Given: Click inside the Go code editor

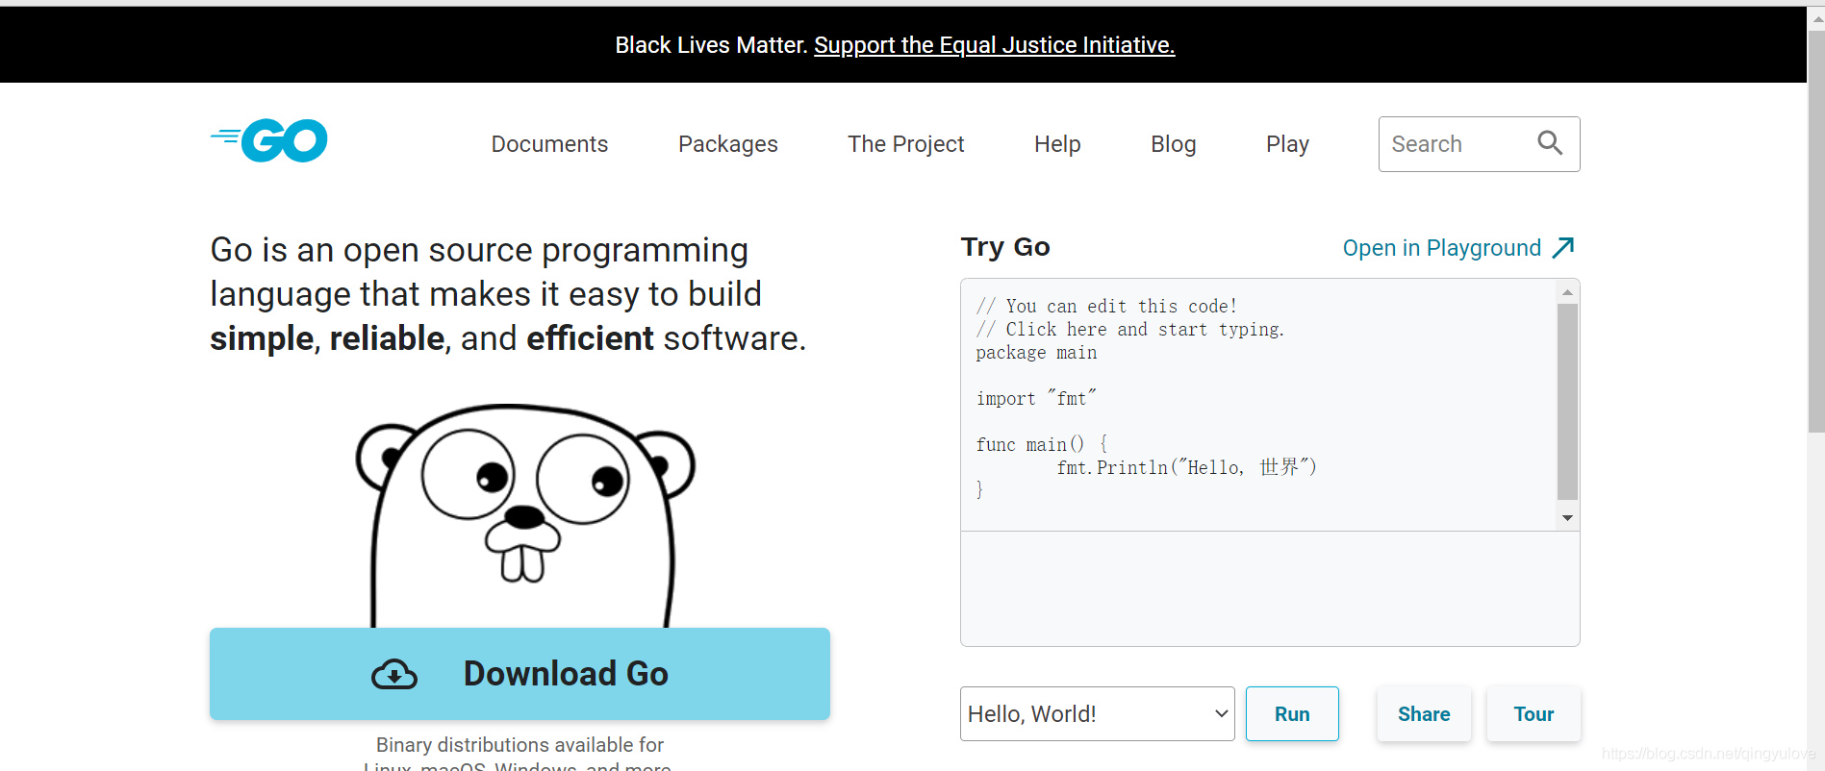Looking at the screenshot, I should pyautogui.click(x=1259, y=405).
